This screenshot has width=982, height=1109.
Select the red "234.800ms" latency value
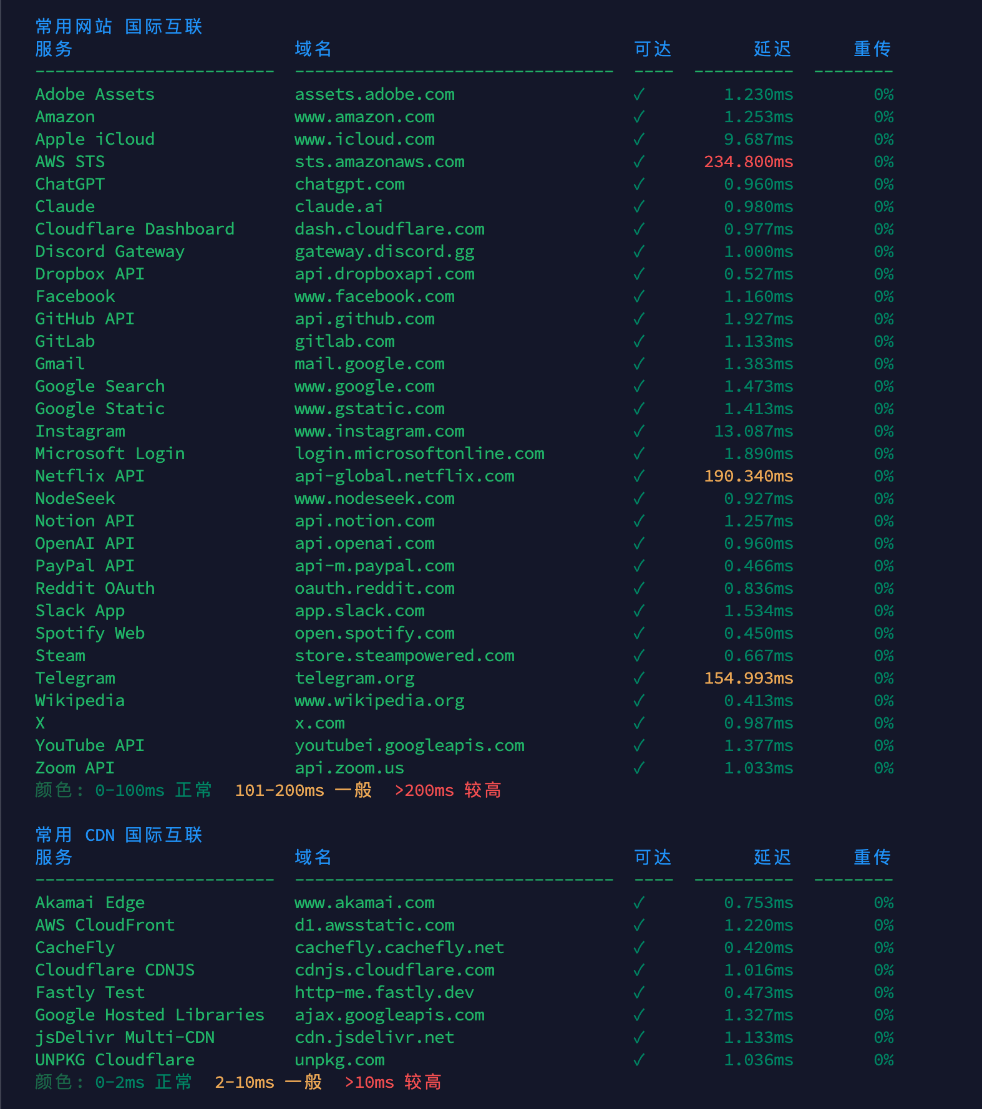tap(749, 162)
